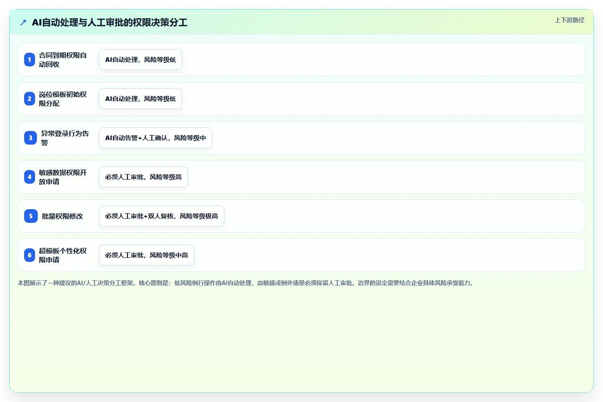Click the 必须人工审批+双人复核 tag
The width and height of the screenshot is (603, 402).
[x=161, y=216]
